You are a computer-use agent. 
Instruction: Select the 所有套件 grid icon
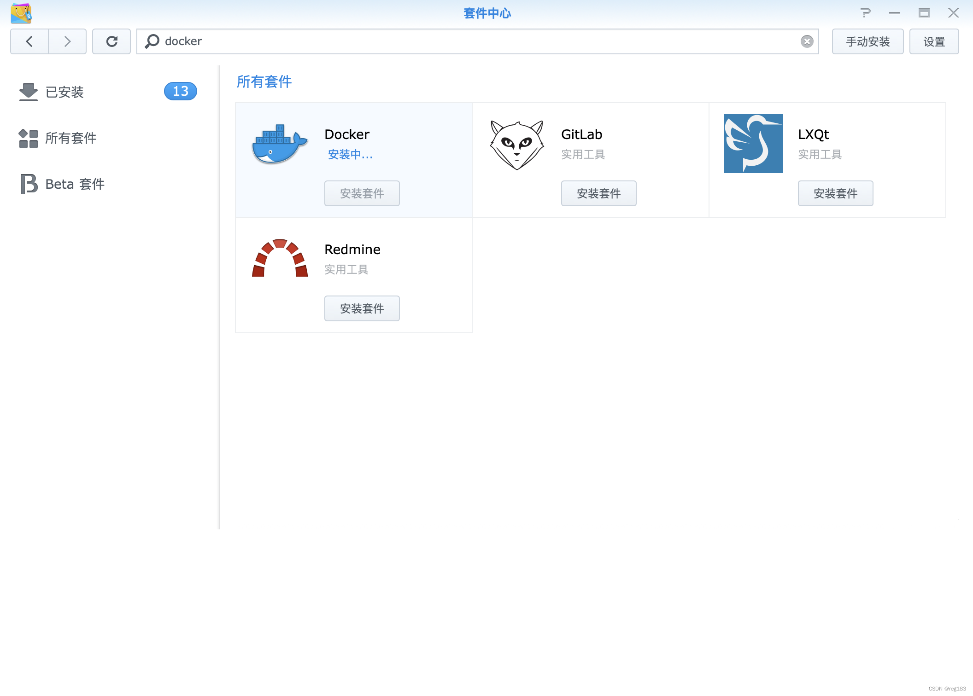(x=28, y=138)
